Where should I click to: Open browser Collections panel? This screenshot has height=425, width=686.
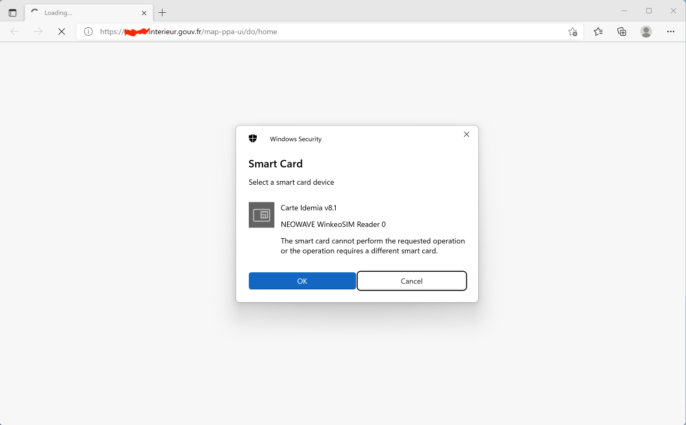tap(622, 32)
